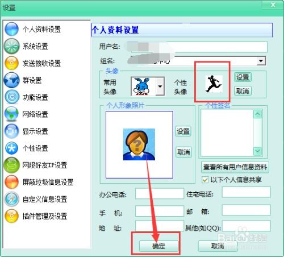
Task: Select the 屏蔽垃圾信息设置 orange icon
Action: tap(11, 182)
